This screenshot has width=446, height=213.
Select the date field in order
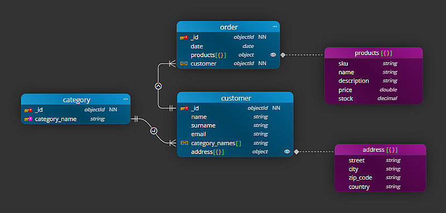pyautogui.click(x=229, y=46)
